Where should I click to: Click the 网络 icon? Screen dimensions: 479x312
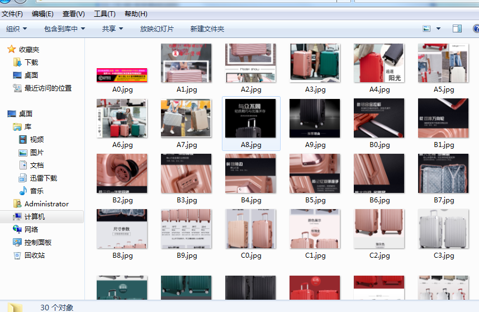(x=17, y=229)
